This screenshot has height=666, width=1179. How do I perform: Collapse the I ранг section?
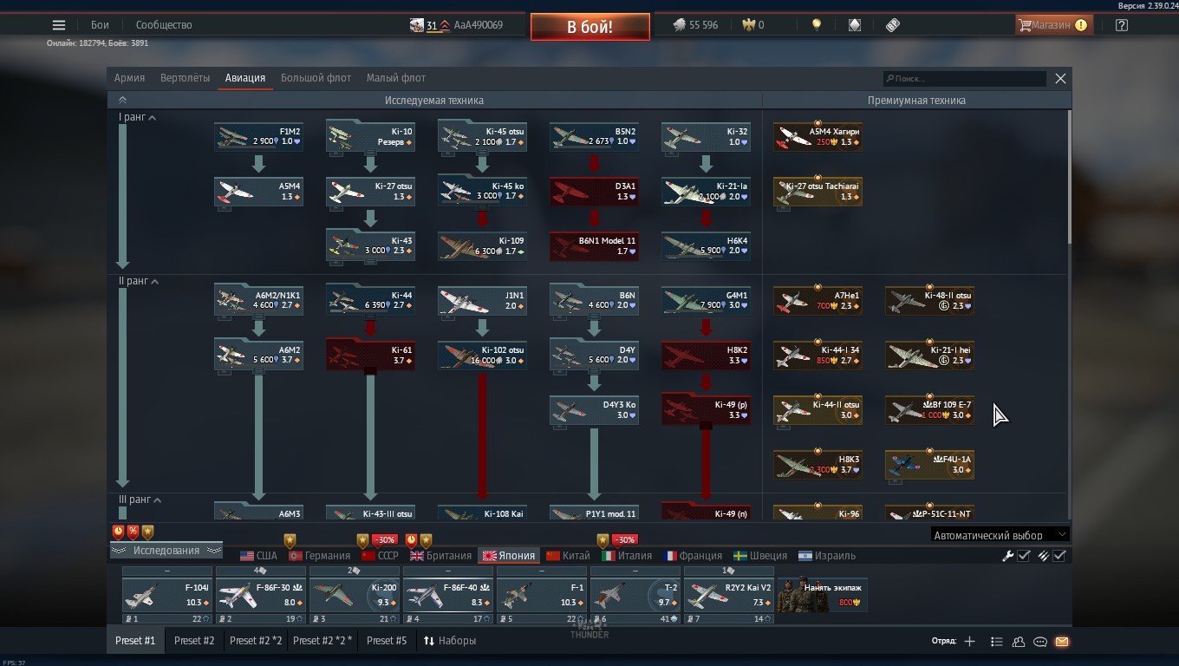(x=153, y=118)
